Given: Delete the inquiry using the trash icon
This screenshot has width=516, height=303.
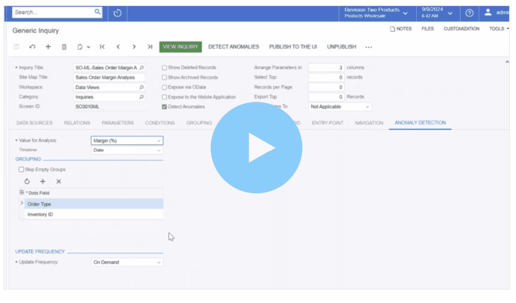Looking at the screenshot, I should click(x=64, y=47).
